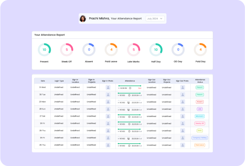The height and width of the screenshot is (166, 245).
Task: Click the Absent status badge in the table
Action: click(200, 102)
